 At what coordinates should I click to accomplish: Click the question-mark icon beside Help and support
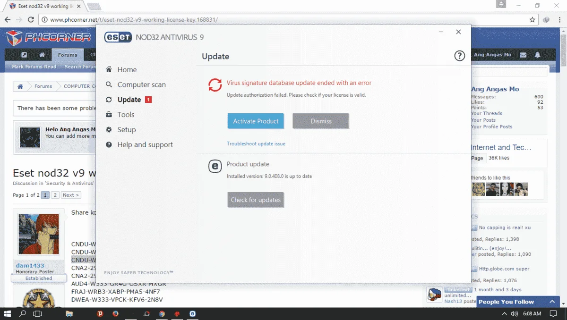(109, 145)
